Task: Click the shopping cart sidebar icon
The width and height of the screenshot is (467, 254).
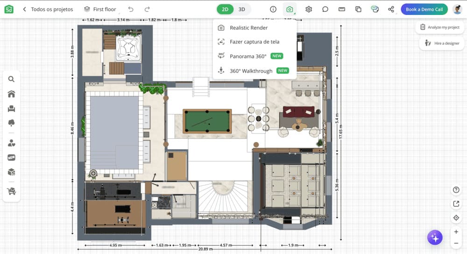Action: pos(11,191)
